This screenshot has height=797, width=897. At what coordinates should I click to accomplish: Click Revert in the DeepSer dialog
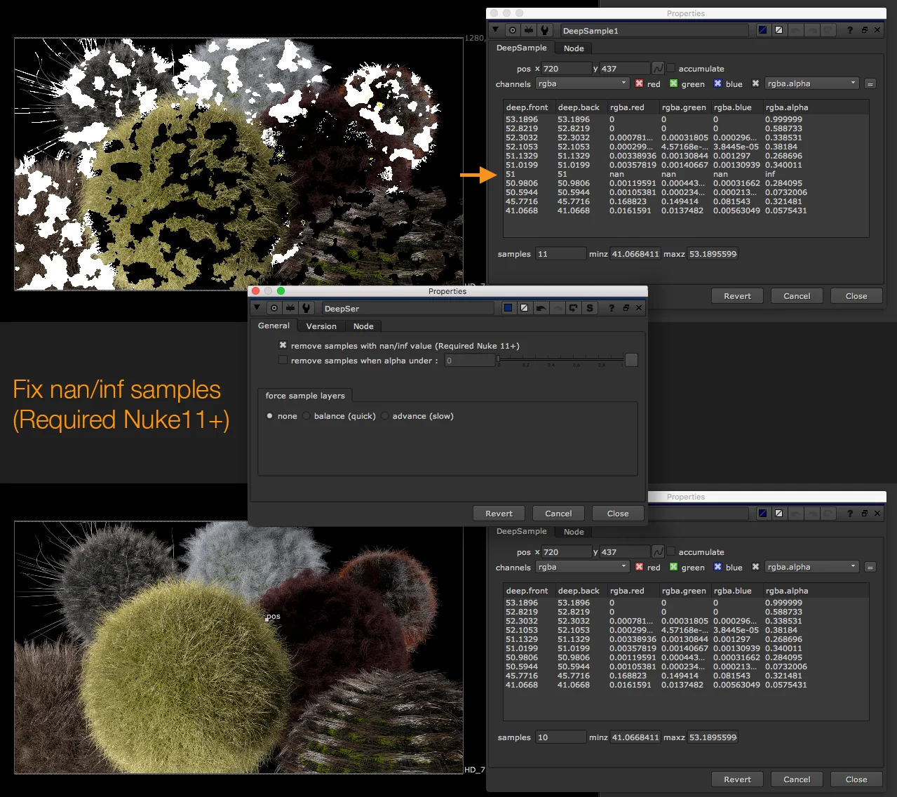click(499, 514)
